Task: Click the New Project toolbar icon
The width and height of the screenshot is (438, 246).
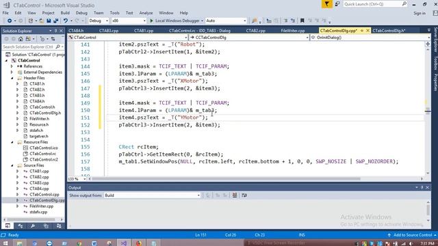Action: (x=30, y=20)
